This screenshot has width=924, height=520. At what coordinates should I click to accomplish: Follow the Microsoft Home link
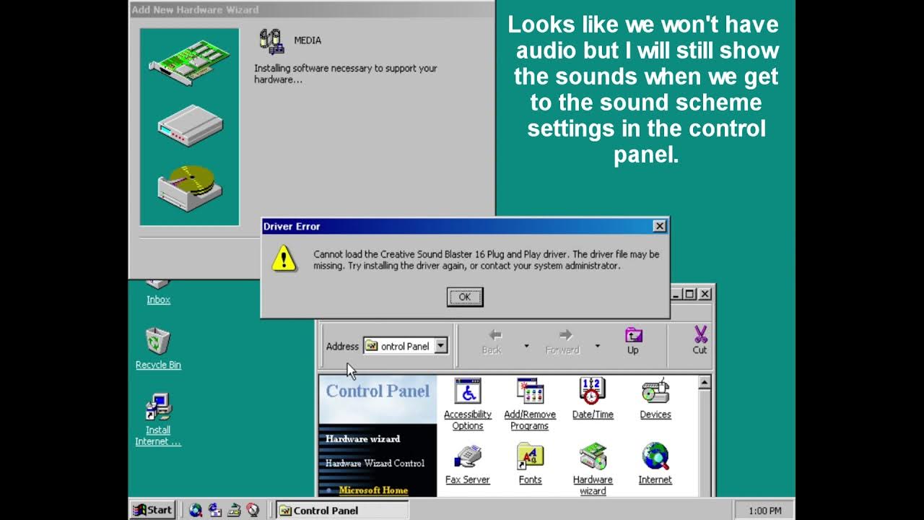[373, 490]
